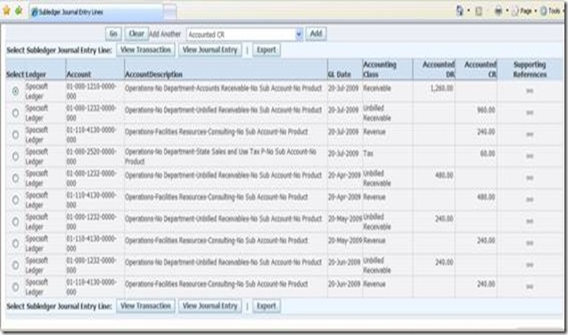The height and width of the screenshot is (335, 568).
Task: Open Supporting References icon for Tax 60.00 row
Action: (x=530, y=156)
